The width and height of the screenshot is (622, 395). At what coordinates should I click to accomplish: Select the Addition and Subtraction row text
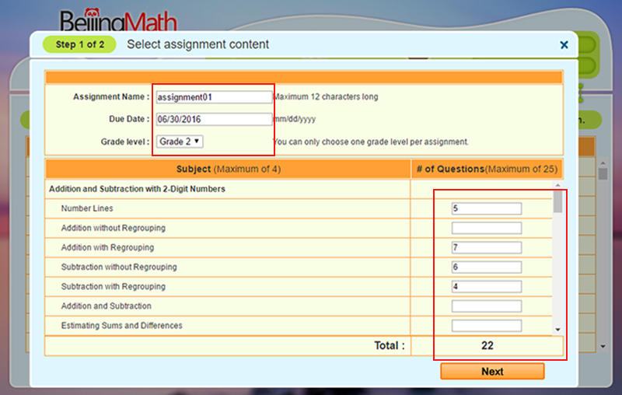106,306
